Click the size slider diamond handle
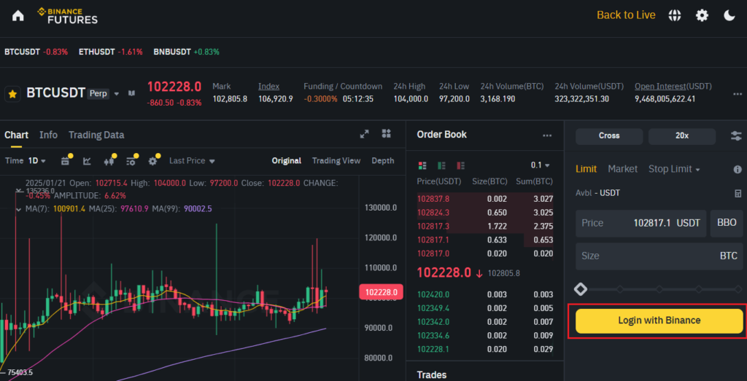Image resolution: width=747 pixels, height=381 pixels. [x=580, y=288]
